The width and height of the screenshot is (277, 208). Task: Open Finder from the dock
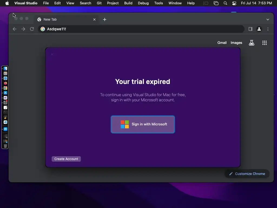(5, 69)
